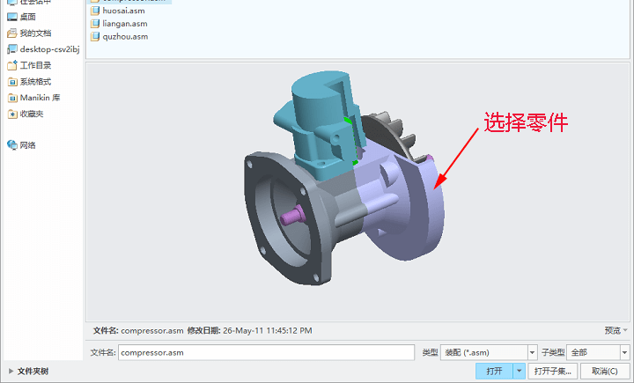The width and height of the screenshot is (634, 383).
Task: Click the 文件名 input field
Action: [266, 353]
